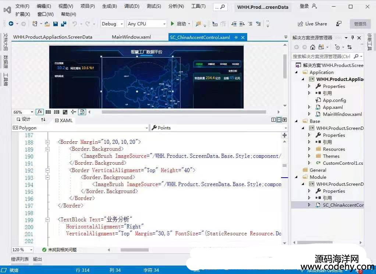The width and height of the screenshot is (376, 274).
Task: Click the designer horizontal scrollbar
Action: pos(184,112)
